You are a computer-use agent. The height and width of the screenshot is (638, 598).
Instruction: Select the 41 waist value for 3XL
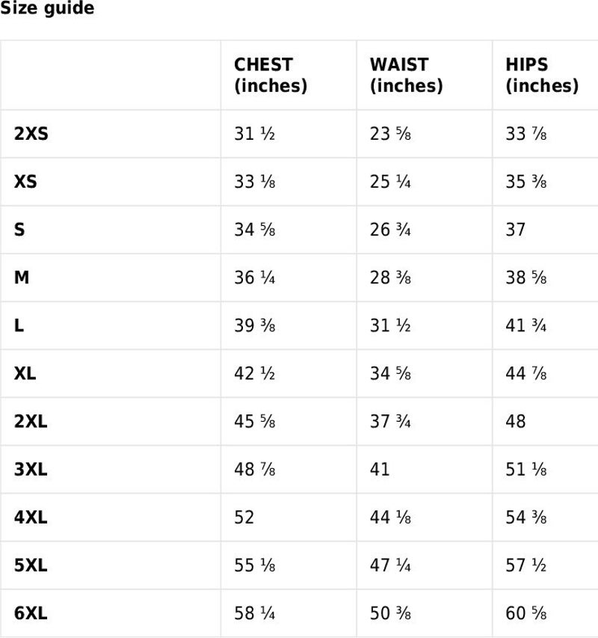(x=380, y=470)
